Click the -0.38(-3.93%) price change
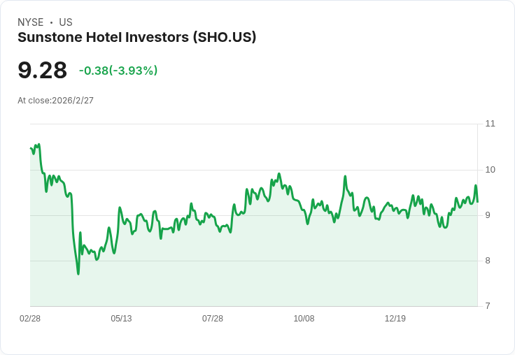The image size is (515, 355). (118, 71)
